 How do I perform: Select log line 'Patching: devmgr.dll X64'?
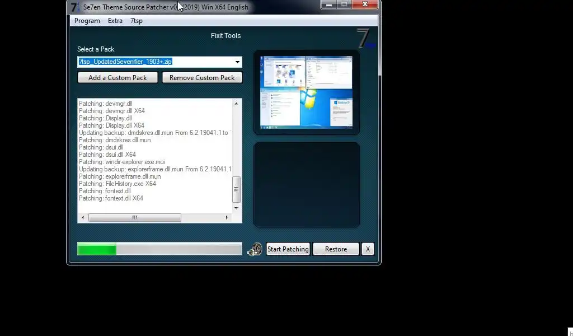(112, 111)
